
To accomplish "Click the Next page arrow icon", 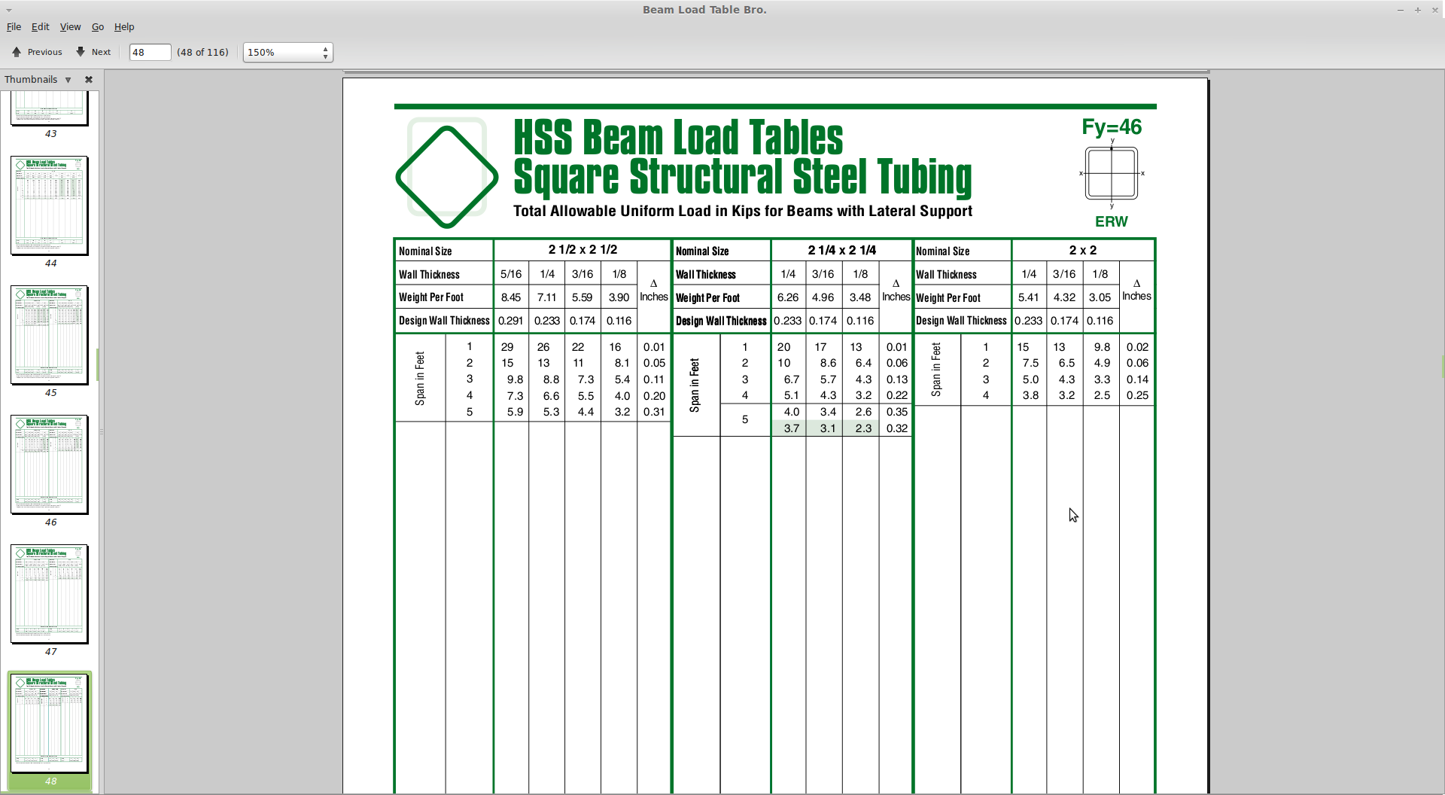I will [81, 52].
